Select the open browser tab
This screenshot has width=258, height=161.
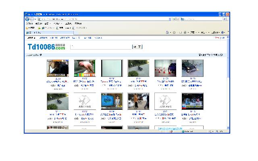(49, 33)
